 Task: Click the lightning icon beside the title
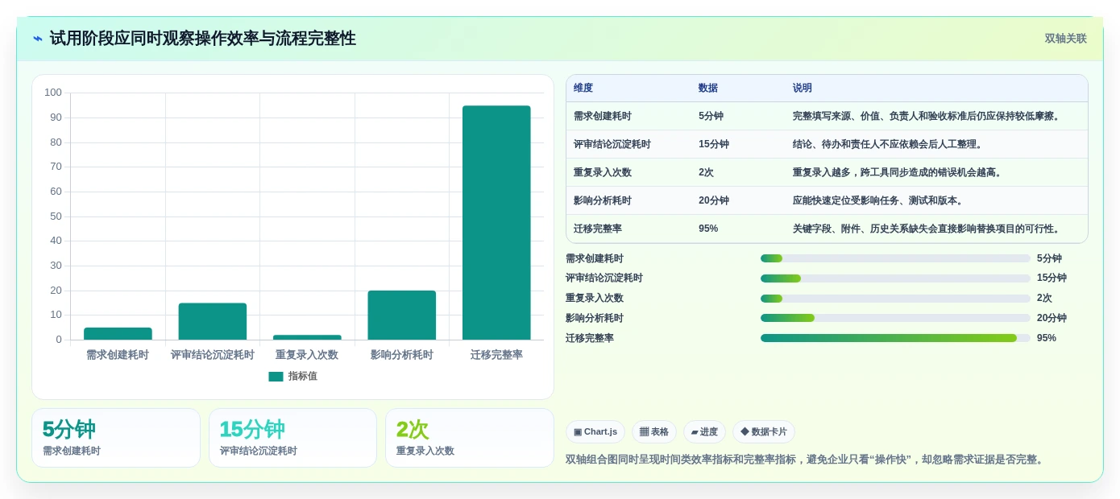pyautogui.click(x=38, y=39)
